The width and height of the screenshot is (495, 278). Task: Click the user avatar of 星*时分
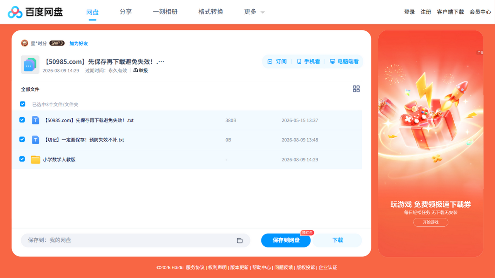(x=24, y=43)
